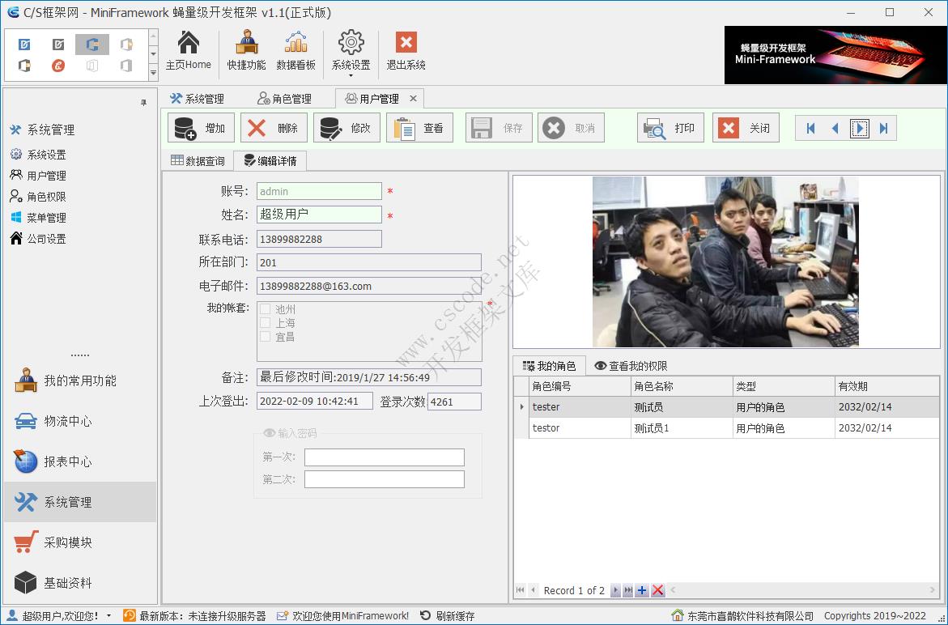Screen dimensions: 948x625
Task: Click the 主页Home icon in the ribbon
Action: coord(189,45)
